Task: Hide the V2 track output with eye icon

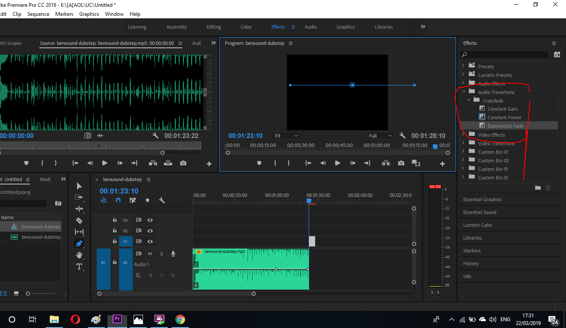Action: (150, 231)
